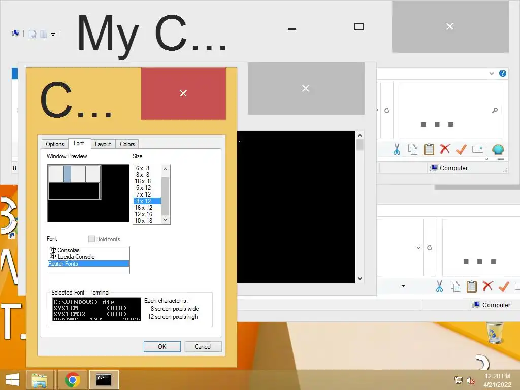Click refresh arrow in upper My Computer address bar
The height and width of the screenshot is (390, 520).
coord(386,110)
